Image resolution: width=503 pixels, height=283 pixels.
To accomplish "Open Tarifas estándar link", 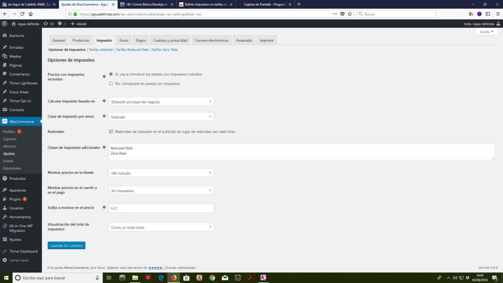I will (x=101, y=49).
